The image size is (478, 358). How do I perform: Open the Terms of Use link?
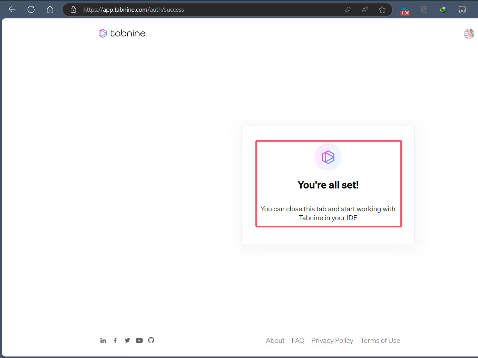click(380, 340)
